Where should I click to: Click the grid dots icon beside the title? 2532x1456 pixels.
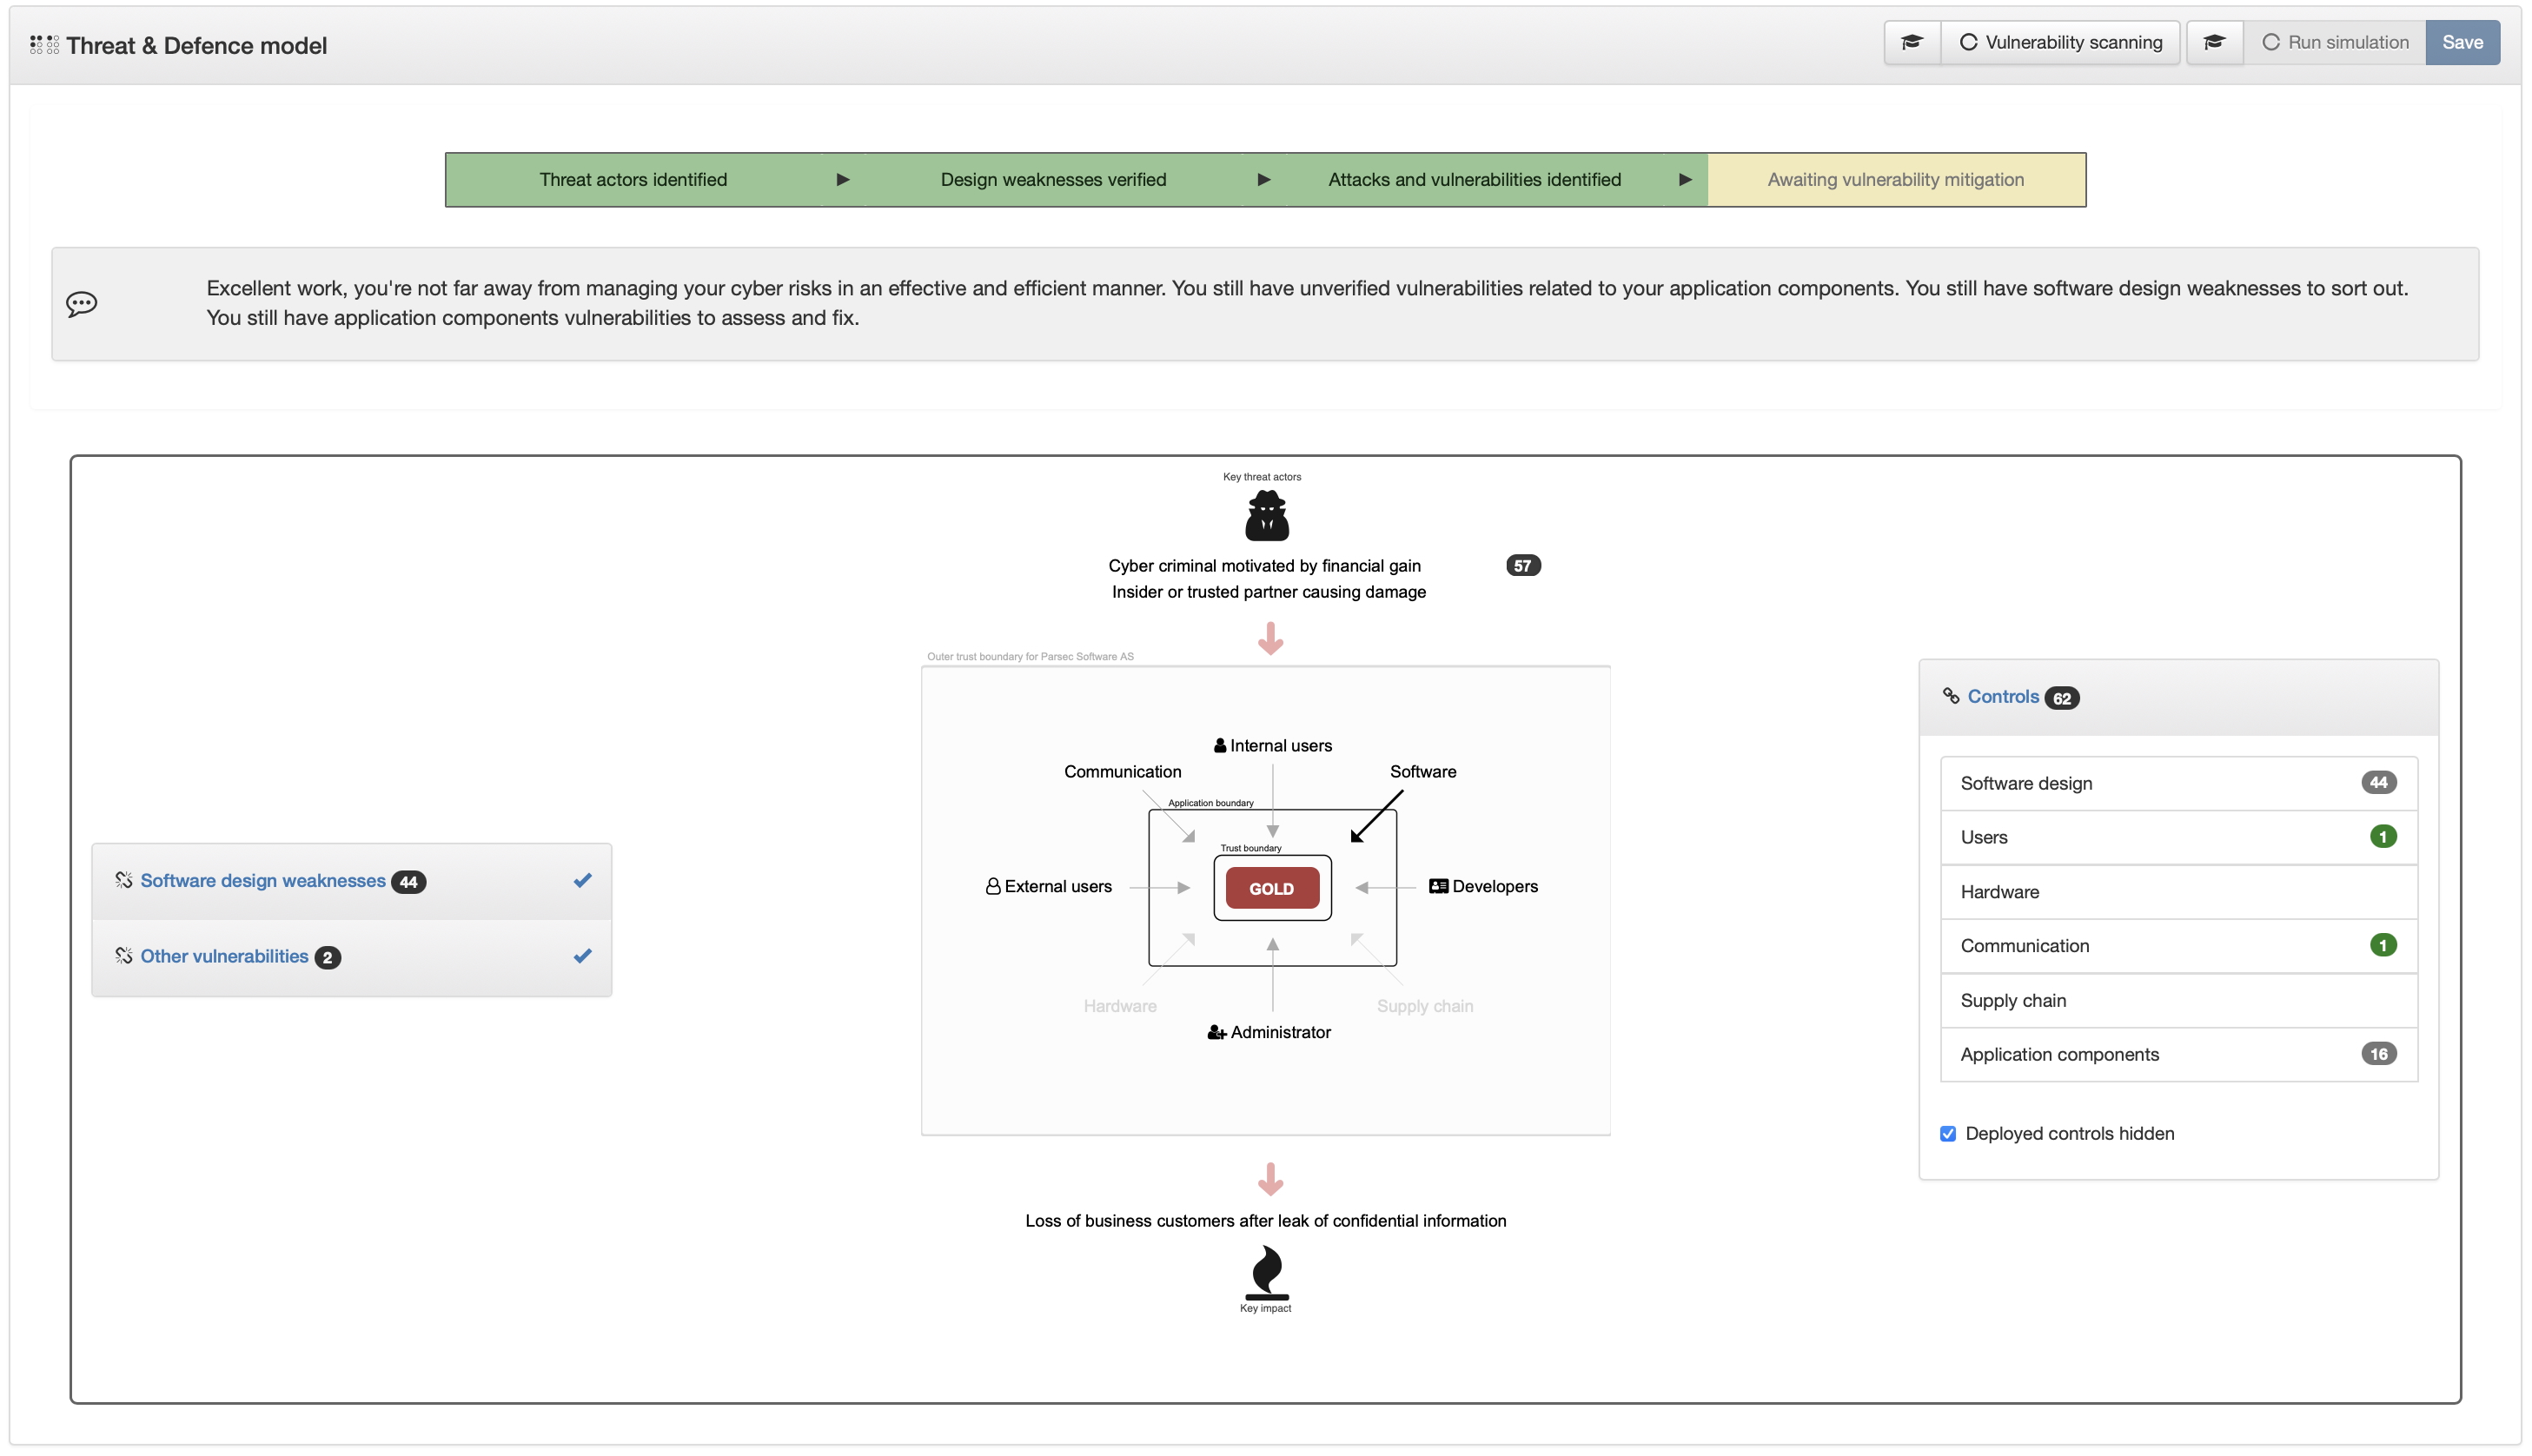click(44, 45)
